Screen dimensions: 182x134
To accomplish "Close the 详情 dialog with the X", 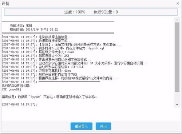I will [178, 3].
